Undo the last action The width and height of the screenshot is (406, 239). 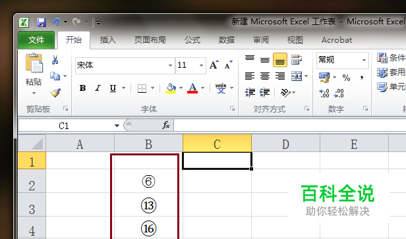tap(56, 22)
